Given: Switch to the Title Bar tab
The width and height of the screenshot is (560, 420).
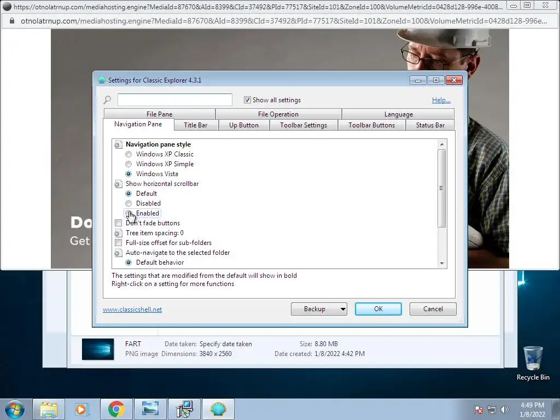Looking at the screenshot, I should (196, 125).
